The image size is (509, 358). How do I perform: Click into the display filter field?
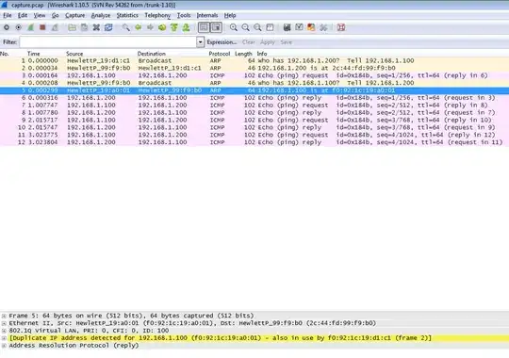107,41
